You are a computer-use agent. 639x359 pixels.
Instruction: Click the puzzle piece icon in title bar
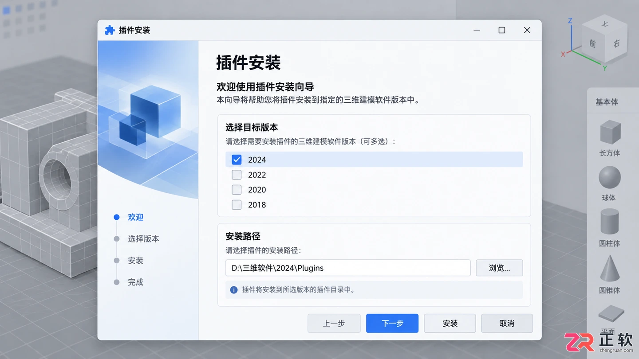110,30
